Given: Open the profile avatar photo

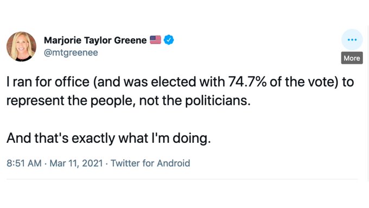Looking at the screenshot, I should (21, 46).
